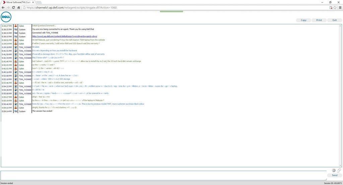Click the Dell logo
This screenshot has height=185, width=343.
[6, 16]
